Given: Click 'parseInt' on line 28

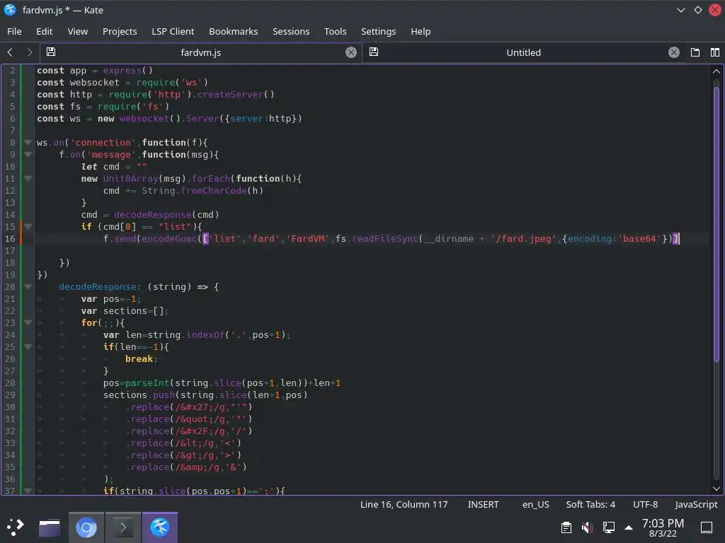Looking at the screenshot, I should [147, 383].
